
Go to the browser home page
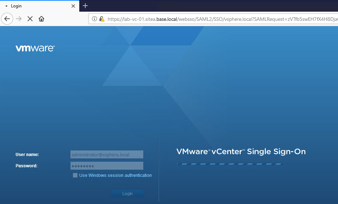[41, 19]
